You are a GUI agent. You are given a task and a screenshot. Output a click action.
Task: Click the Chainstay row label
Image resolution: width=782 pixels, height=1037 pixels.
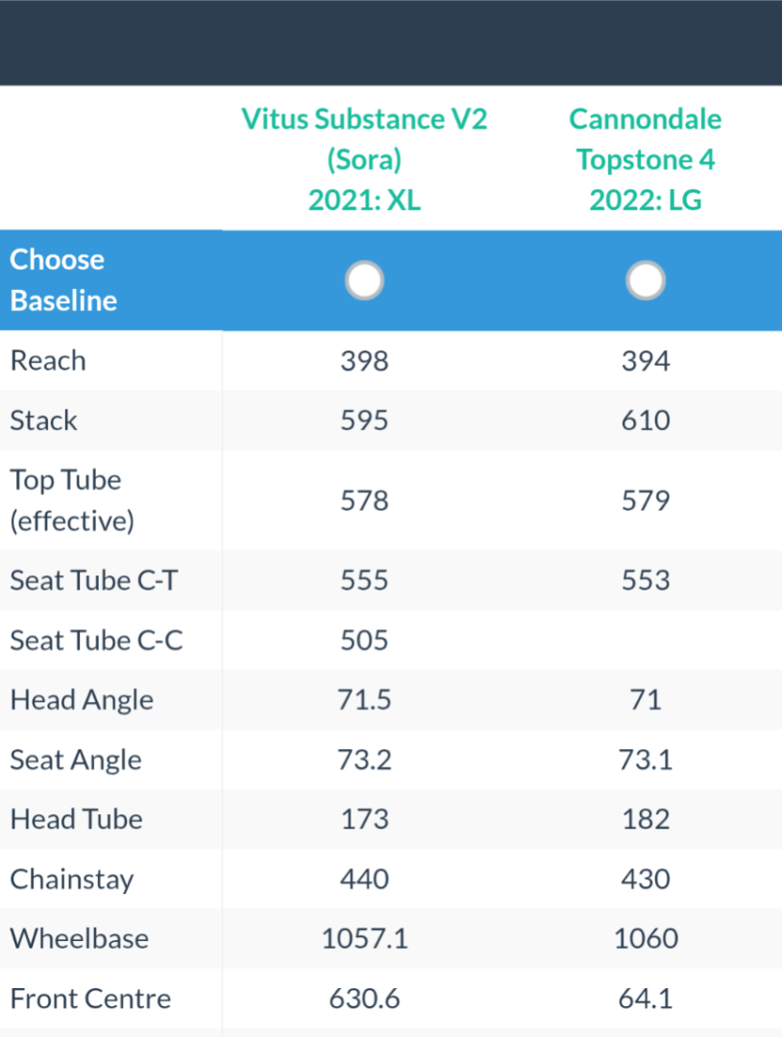click(72, 880)
